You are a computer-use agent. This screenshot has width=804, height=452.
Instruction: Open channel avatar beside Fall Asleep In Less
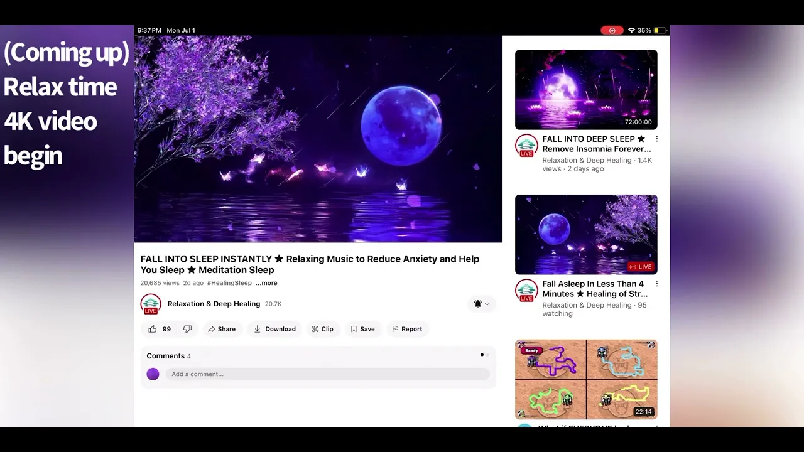[526, 290]
